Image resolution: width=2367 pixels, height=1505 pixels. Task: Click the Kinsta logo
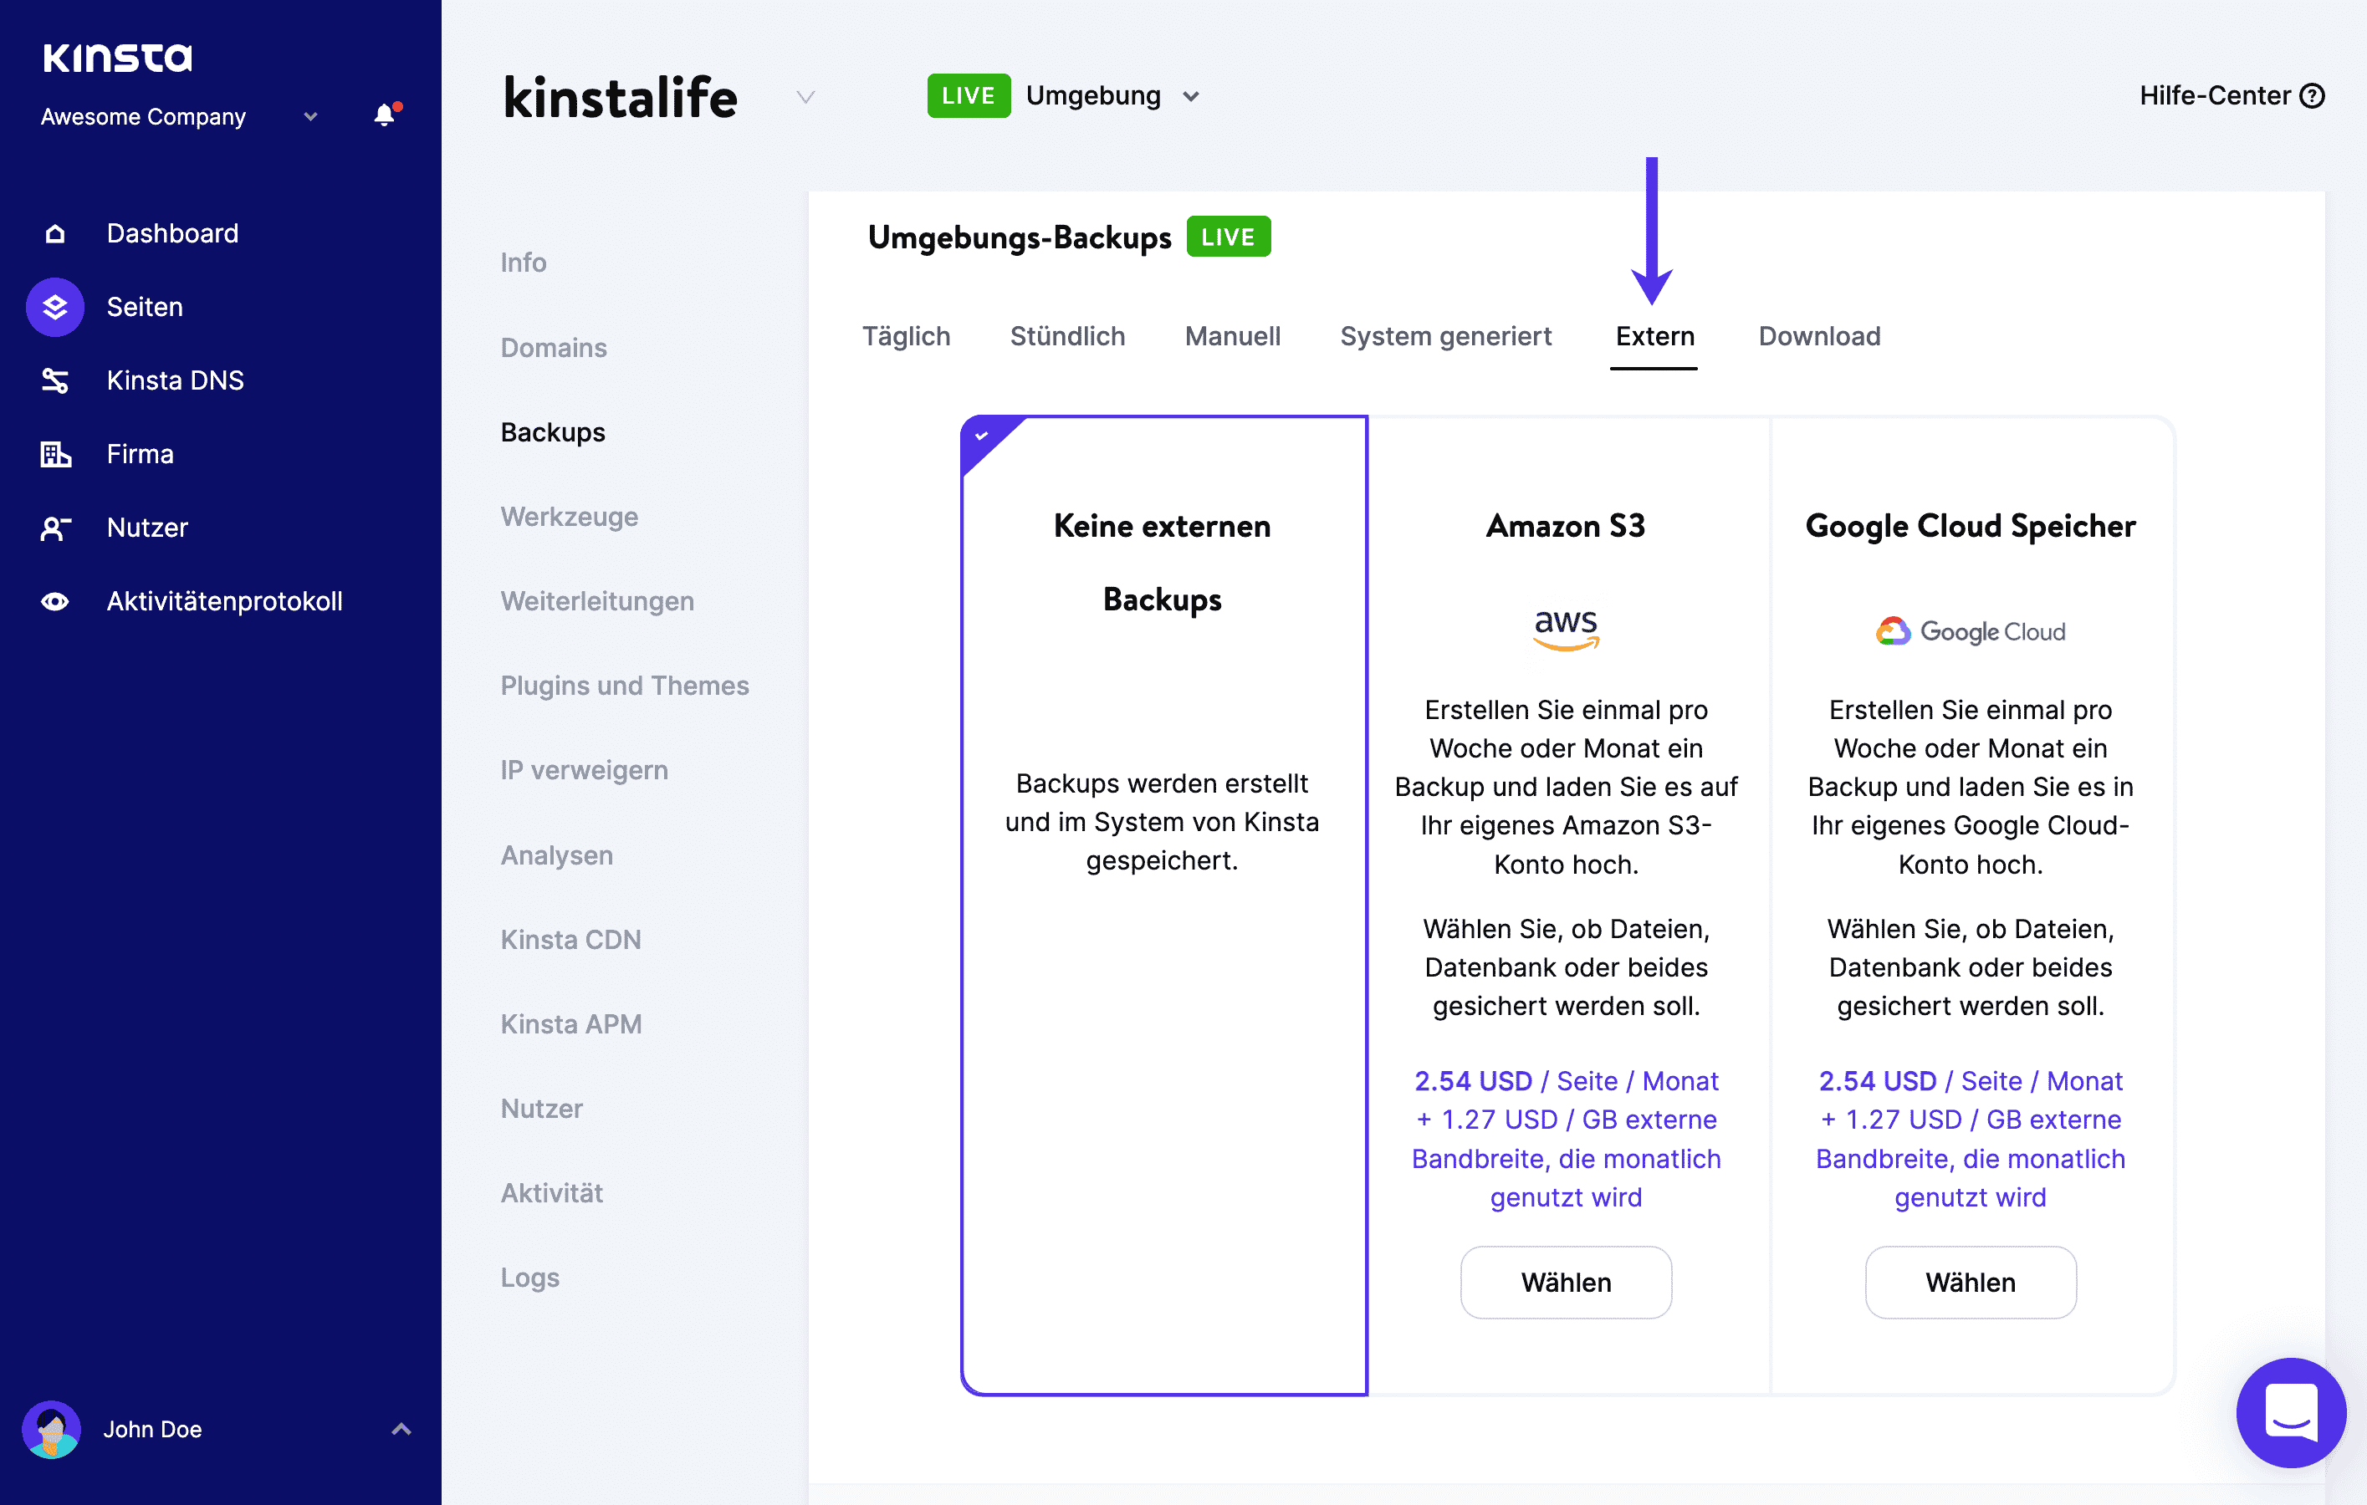coord(117,57)
